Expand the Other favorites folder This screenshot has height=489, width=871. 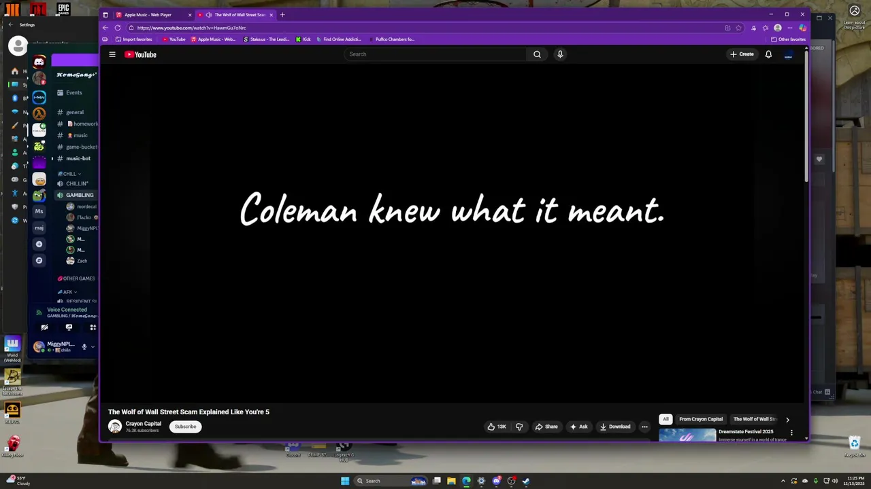788,39
